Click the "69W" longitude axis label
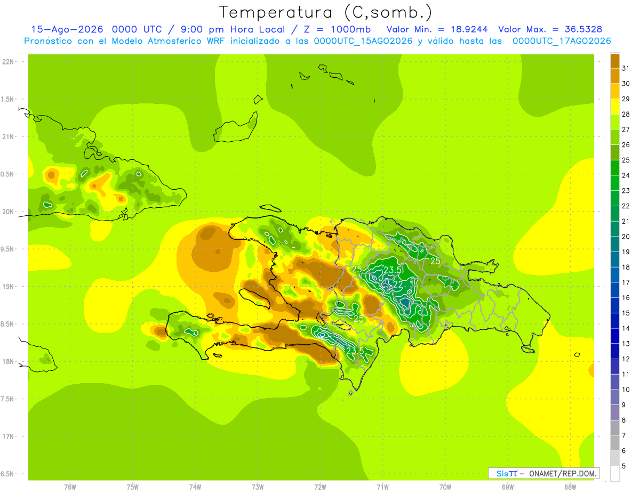The height and width of the screenshot is (494, 640). pos(508,487)
